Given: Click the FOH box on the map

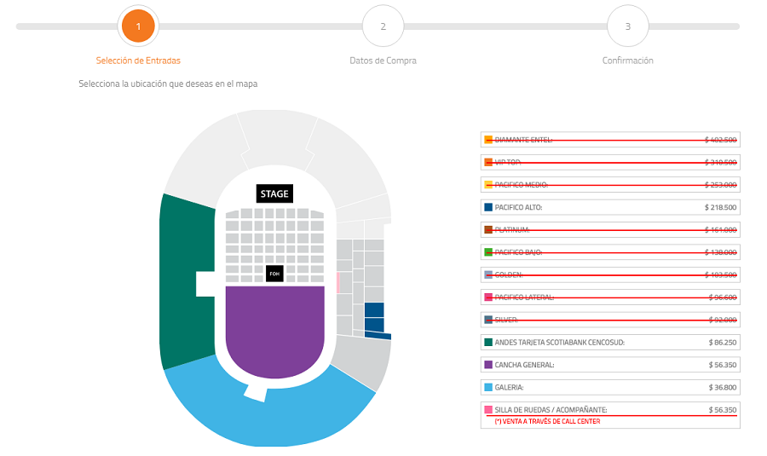Looking at the screenshot, I should click(x=274, y=274).
